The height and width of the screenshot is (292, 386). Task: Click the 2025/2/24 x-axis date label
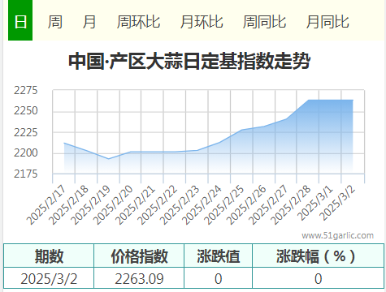coord(202,205)
